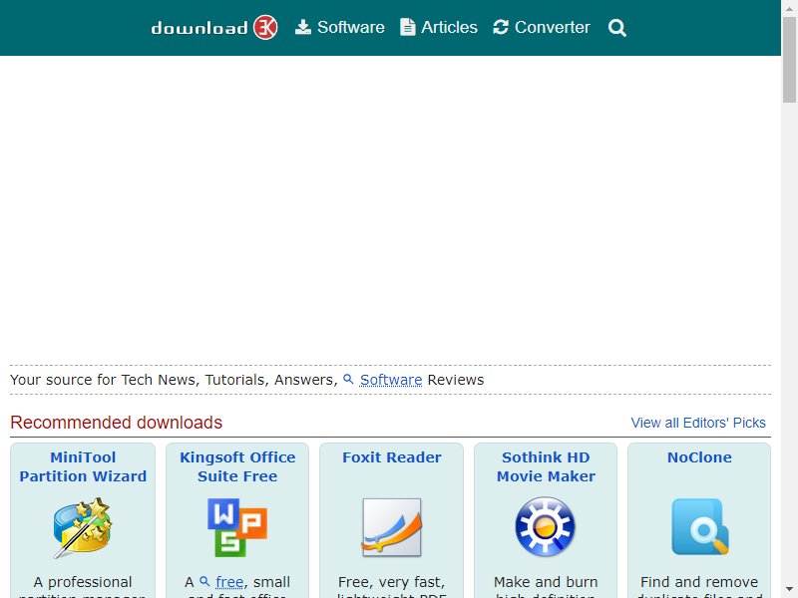Click the Articles document icon
The width and height of the screenshot is (798, 598).
(407, 28)
